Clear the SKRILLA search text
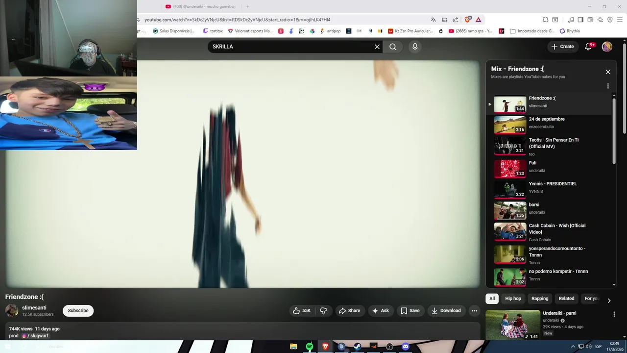The height and width of the screenshot is (353, 627). pos(377,47)
